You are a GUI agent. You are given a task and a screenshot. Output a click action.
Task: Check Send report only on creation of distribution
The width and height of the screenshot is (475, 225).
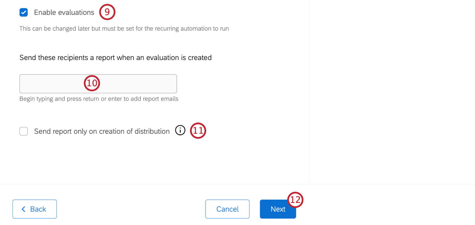[x=23, y=131]
